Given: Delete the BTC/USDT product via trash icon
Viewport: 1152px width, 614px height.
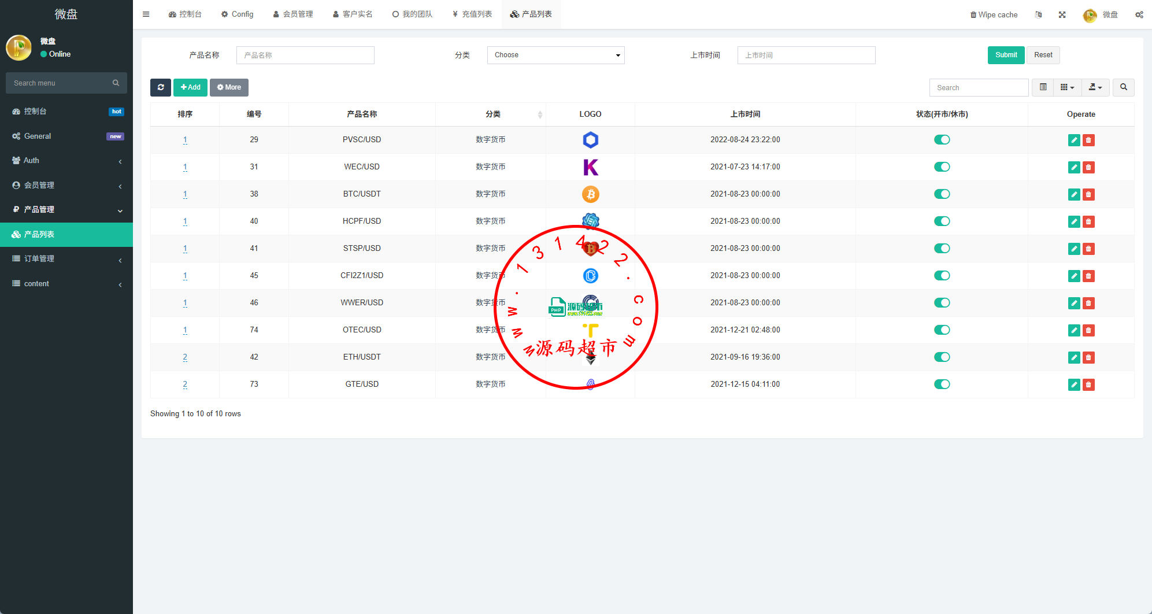Looking at the screenshot, I should [x=1088, y=194].
